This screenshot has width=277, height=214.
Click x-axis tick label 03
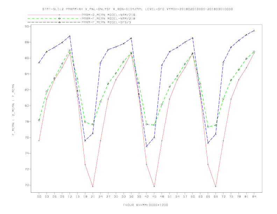click(47, 197)
